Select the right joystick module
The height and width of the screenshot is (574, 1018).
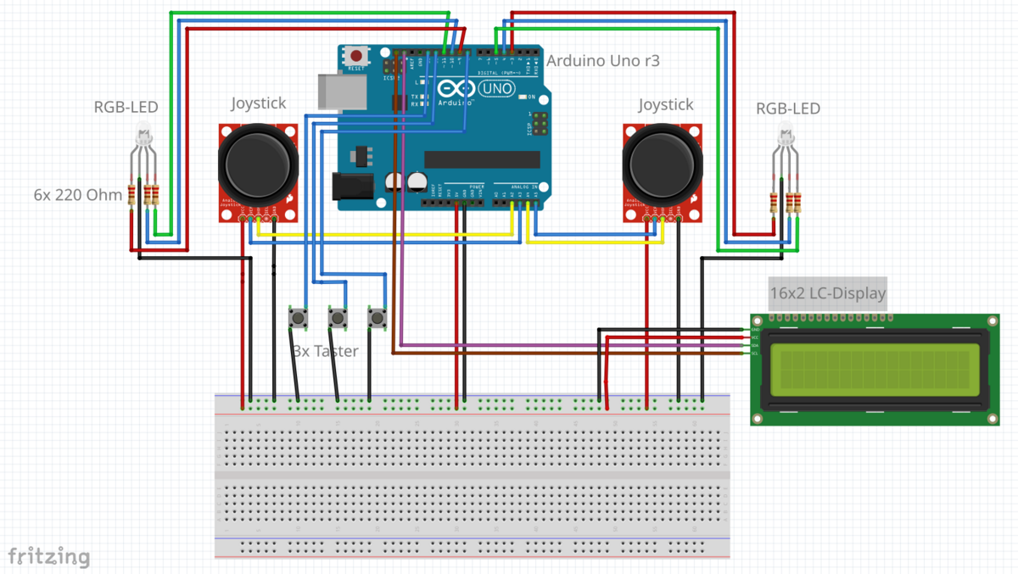click(663, 168)
